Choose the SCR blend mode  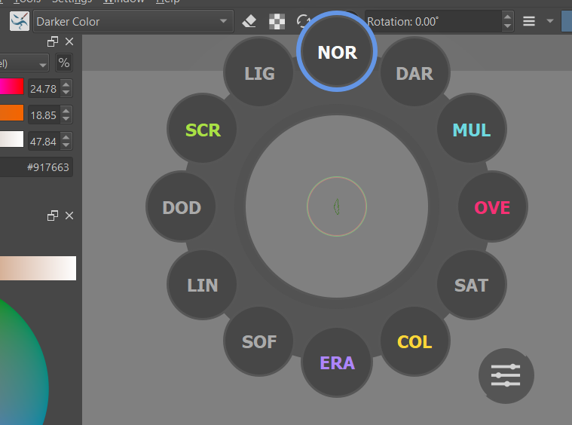coord(203,129)
